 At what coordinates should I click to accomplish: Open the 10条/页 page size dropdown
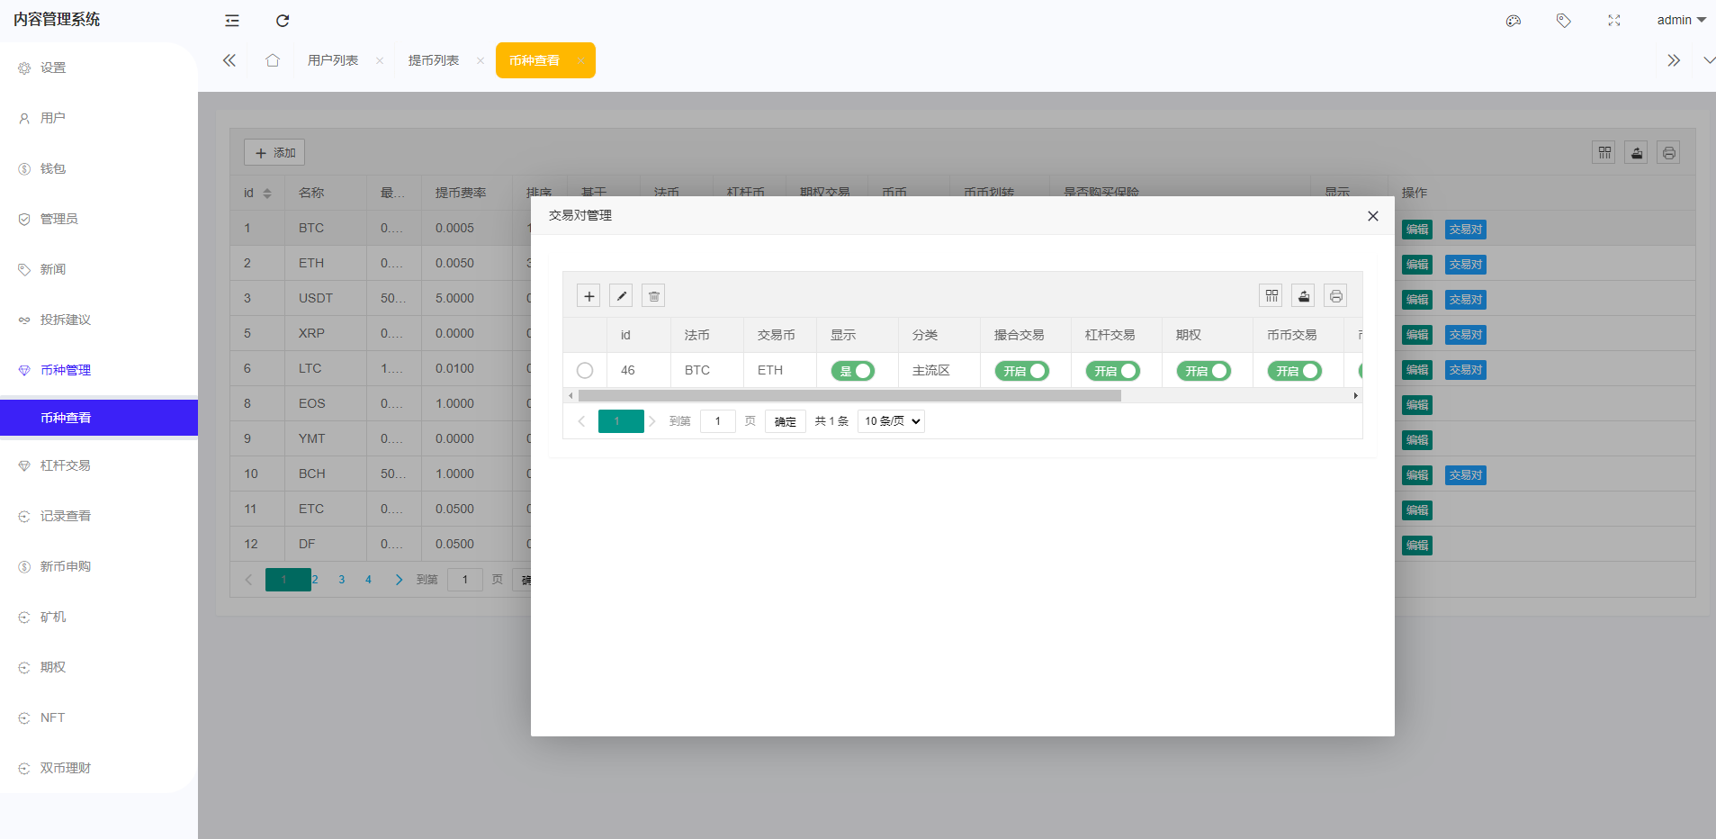pyautogui.click(x=890, y=420)
